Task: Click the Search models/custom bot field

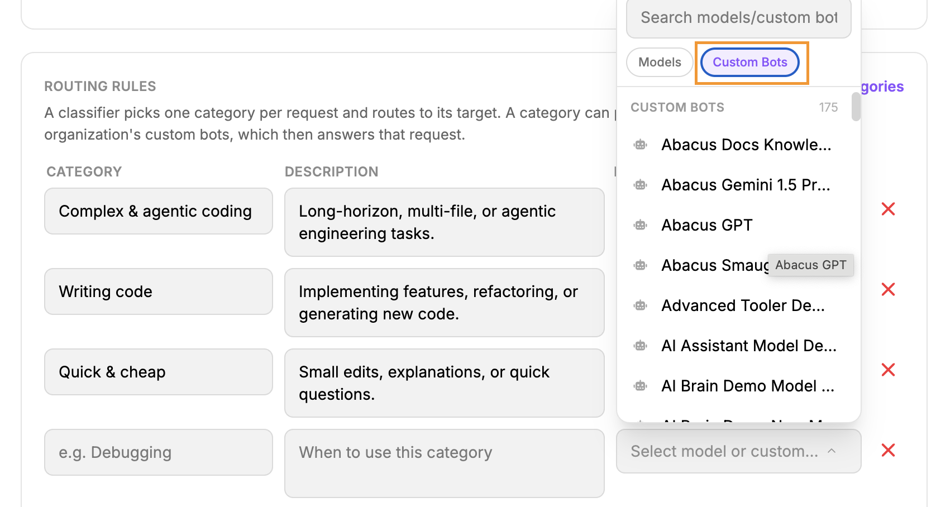Action: point(738,18)
